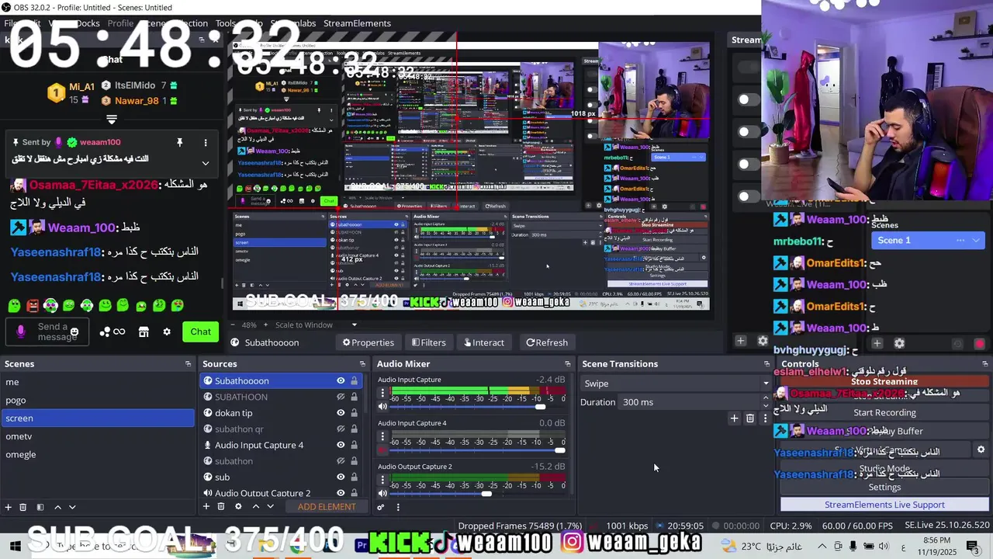This screenshot has width=993, height=559.
Task: Add a new scene with the plus icon
Action: (x=9, y=507)
